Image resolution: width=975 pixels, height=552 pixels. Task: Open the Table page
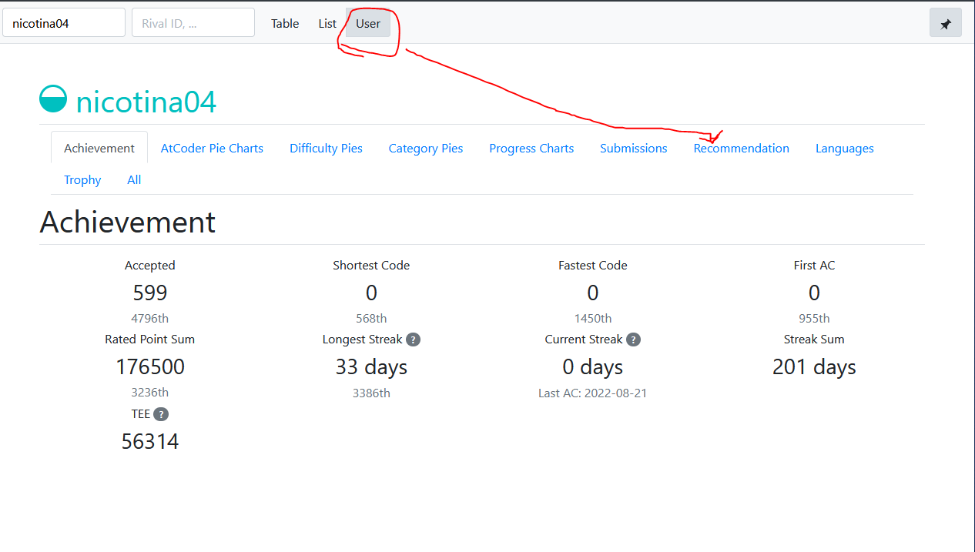(x=285, y=23)
